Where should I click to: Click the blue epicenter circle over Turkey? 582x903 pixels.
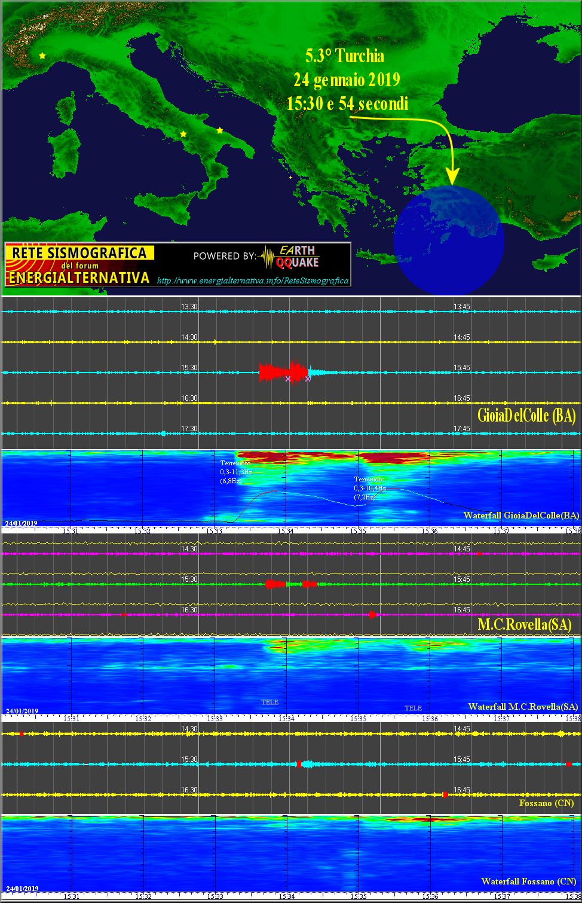[449, 240]
